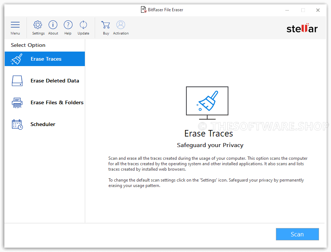Minimize the BitRaser window

[287, 10]
